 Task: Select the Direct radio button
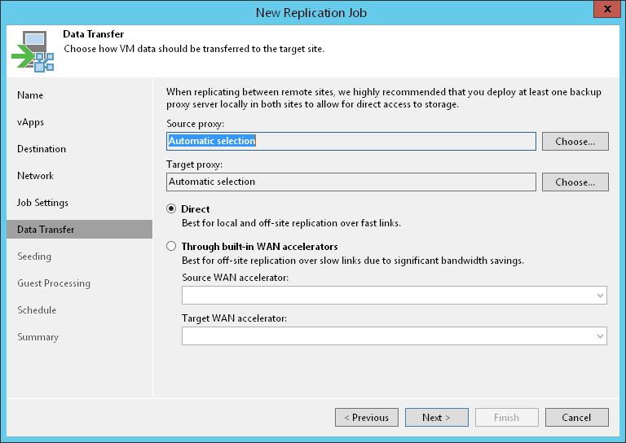171,209
